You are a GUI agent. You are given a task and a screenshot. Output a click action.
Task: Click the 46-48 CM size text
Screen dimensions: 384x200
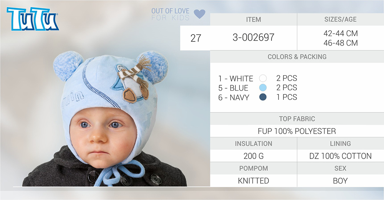340,43
